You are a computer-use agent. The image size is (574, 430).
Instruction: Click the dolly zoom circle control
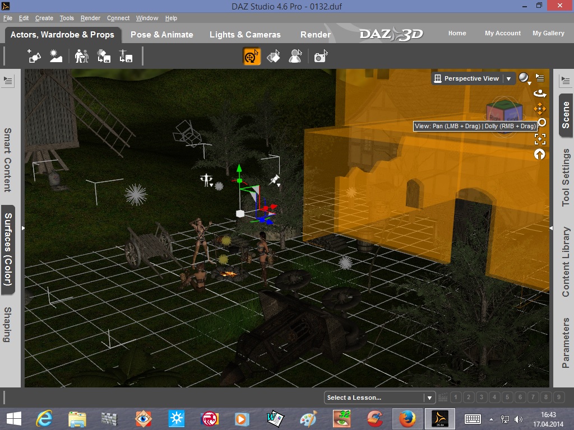coord(542,123)
